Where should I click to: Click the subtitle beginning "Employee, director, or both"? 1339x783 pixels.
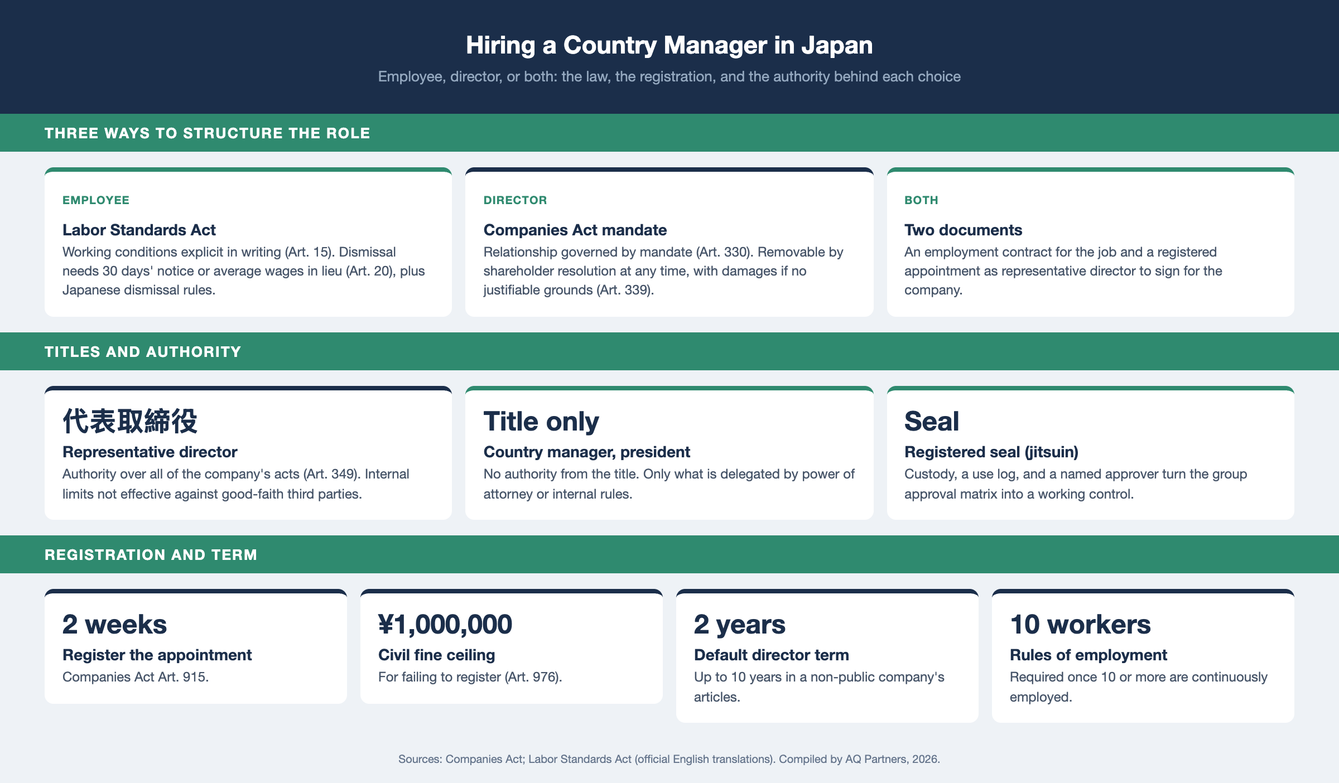[x=669, y=76]
